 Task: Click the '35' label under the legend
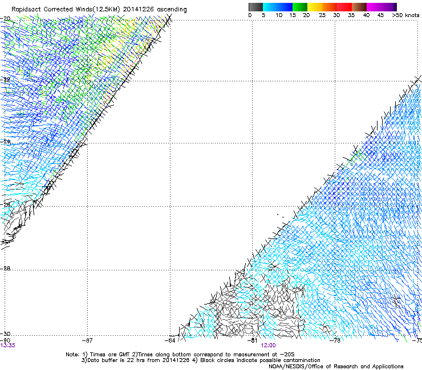(351, 15)
